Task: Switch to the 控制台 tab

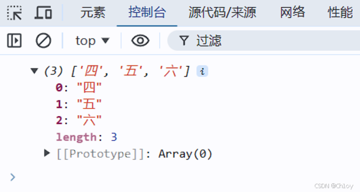Action: coord(147,13)
